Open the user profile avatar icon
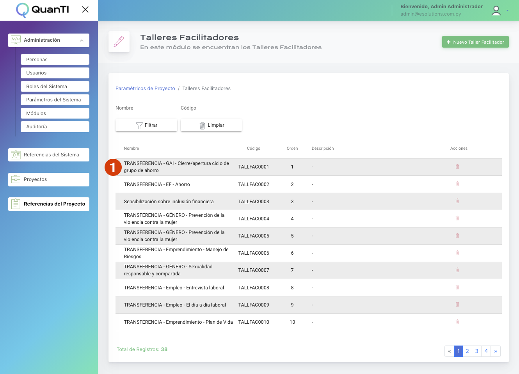 (x=496, y=11)
